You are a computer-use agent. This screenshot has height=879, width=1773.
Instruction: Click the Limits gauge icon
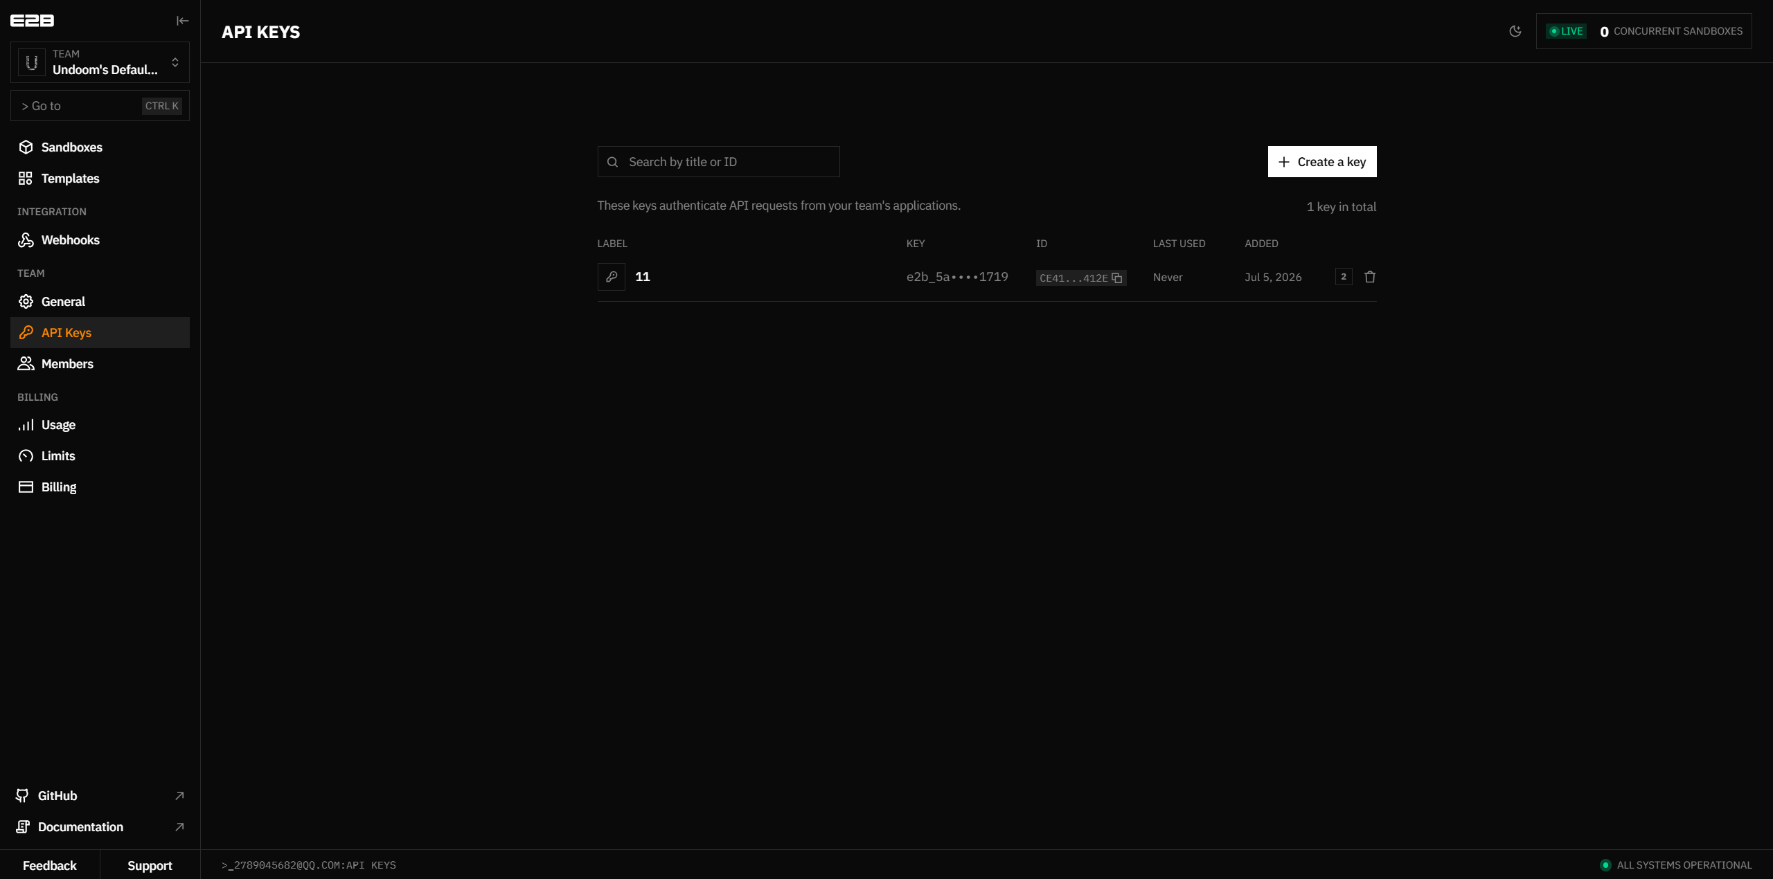click(x=26, y=456)
